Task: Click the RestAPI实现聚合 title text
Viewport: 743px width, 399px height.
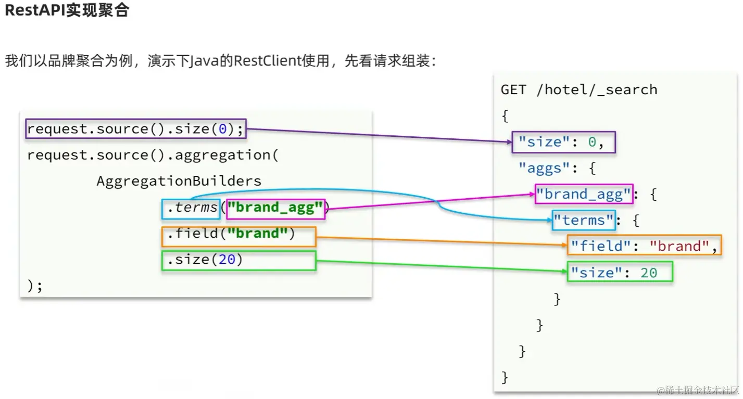Action: [68, 9]
